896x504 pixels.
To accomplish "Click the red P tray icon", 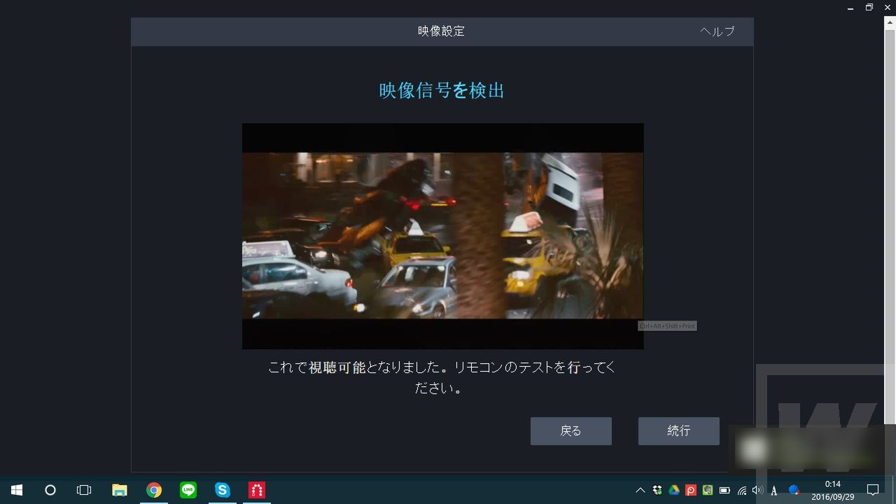I will 691,490.
